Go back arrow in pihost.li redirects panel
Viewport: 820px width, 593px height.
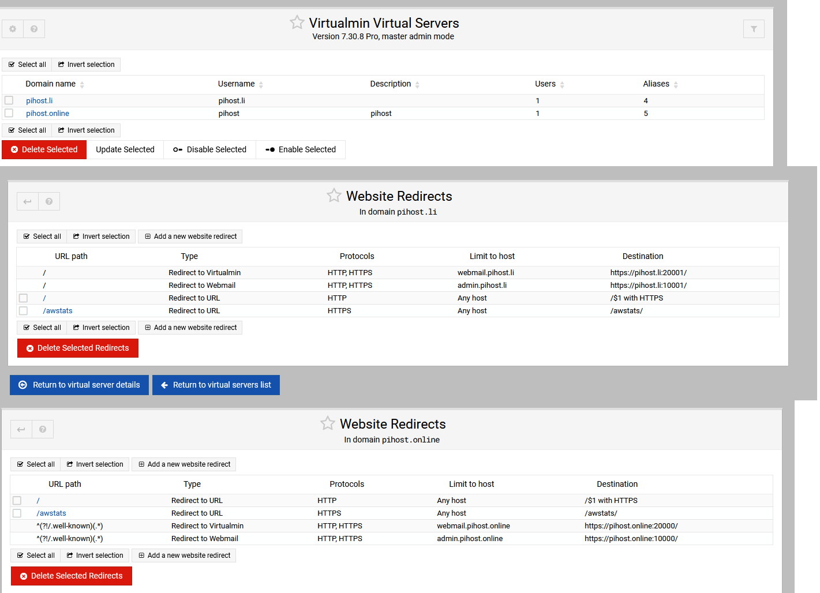(x=28, y=201)
